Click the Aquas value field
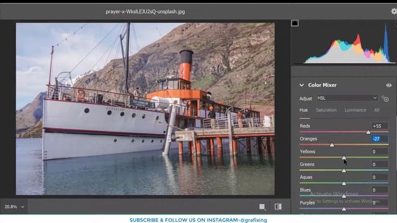Screen dimensions: 397x223 coord(379,177)
